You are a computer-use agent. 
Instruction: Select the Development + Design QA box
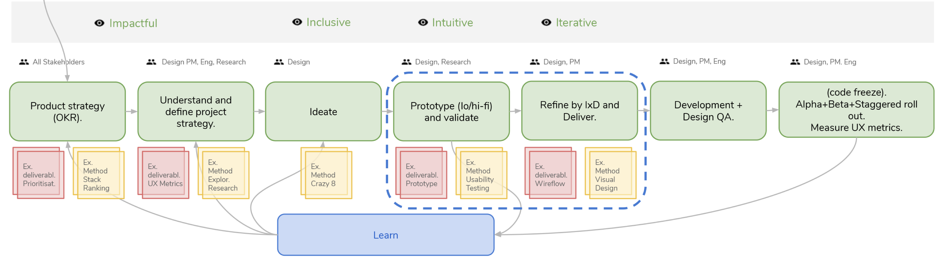click(708, 111)
